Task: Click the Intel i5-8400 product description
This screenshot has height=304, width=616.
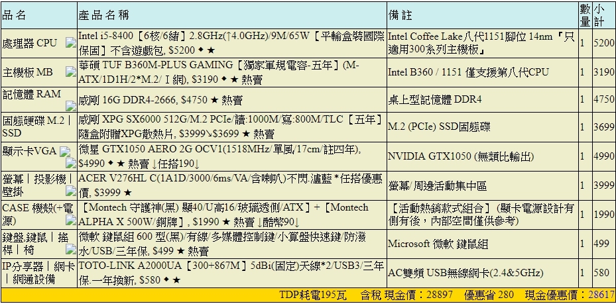Action: 231,43
